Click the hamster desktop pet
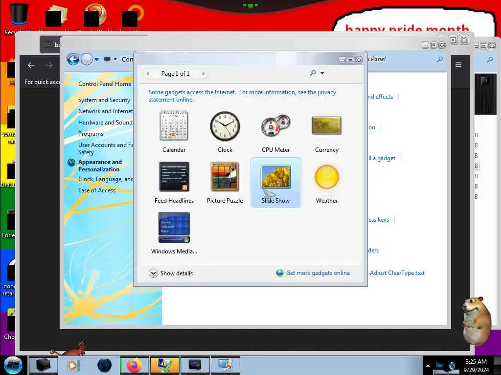Image resolution: width=501 pixels, height=375 pixels. (477, 320)
